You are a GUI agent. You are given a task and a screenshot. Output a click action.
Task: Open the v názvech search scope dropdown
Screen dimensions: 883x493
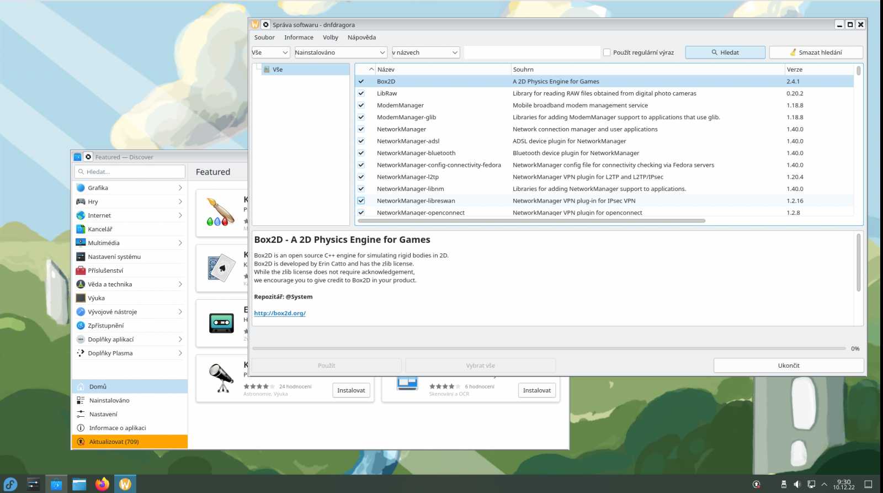425,52
